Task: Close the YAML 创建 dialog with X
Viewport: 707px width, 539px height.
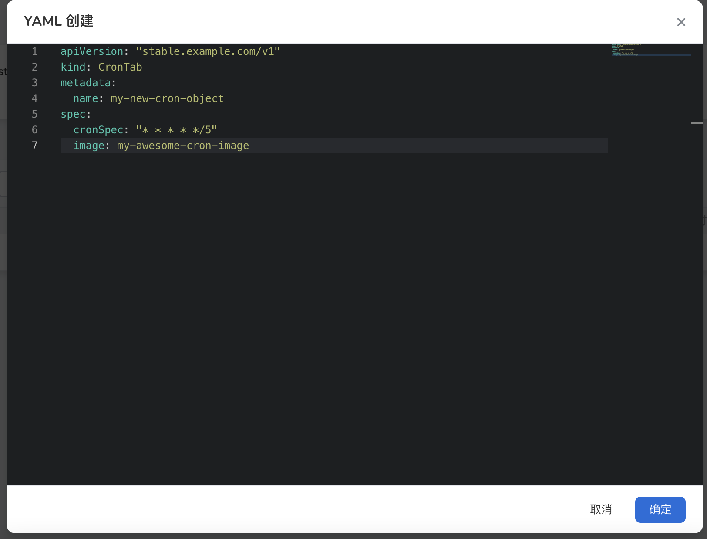Action: tap(681, 22)
